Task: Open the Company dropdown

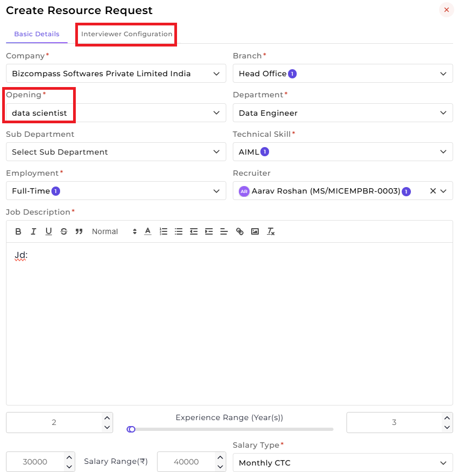Action: click(116, 74)
